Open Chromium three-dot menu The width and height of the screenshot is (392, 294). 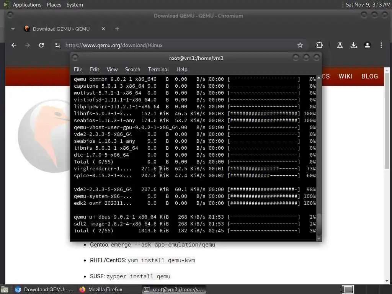tap(381, 45)
